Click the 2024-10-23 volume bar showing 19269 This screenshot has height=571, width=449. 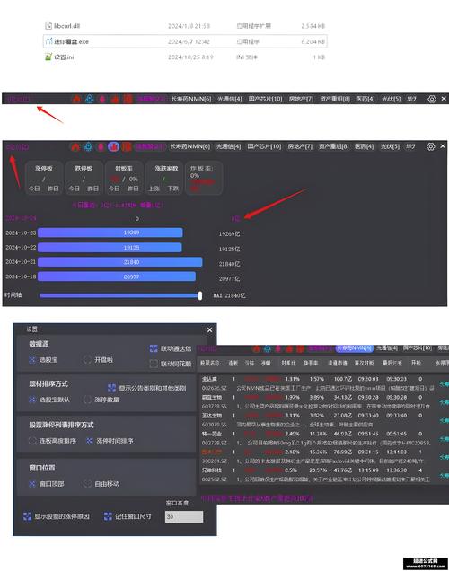[x=110, y=233]
